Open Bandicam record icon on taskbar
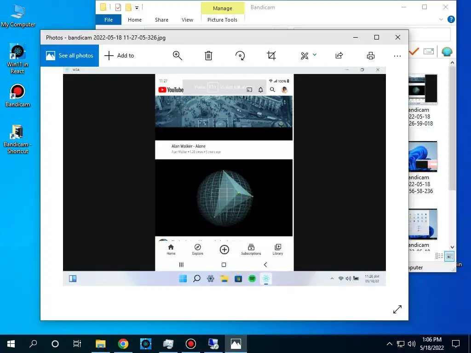471x353 pixels. pyautogui.click(x=191, y=344)
